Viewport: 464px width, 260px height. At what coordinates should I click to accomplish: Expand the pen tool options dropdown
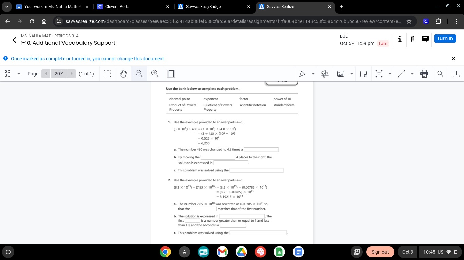pos(313,73)
